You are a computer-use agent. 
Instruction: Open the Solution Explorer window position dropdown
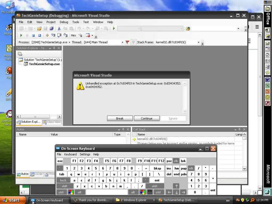[50, 48]
